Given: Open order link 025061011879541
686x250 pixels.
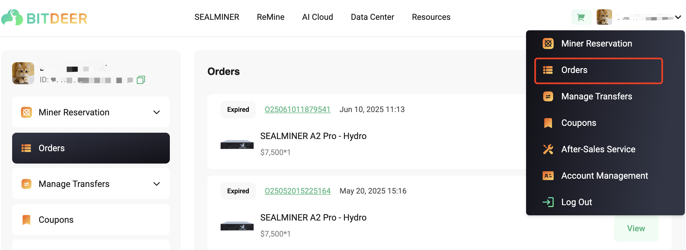Looking at the screenshot, I should [x=298, y=110].
